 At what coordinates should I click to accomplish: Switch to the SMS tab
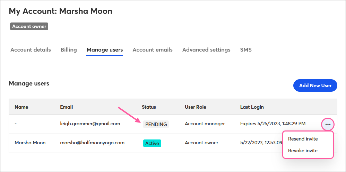(246, 50)
